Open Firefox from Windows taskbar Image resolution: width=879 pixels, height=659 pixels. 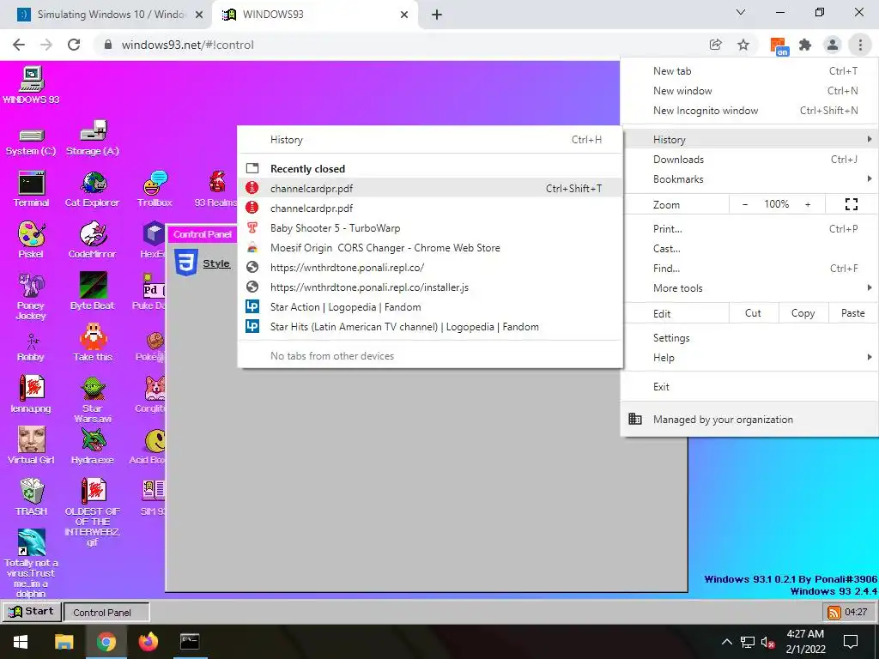pos(148,642)
